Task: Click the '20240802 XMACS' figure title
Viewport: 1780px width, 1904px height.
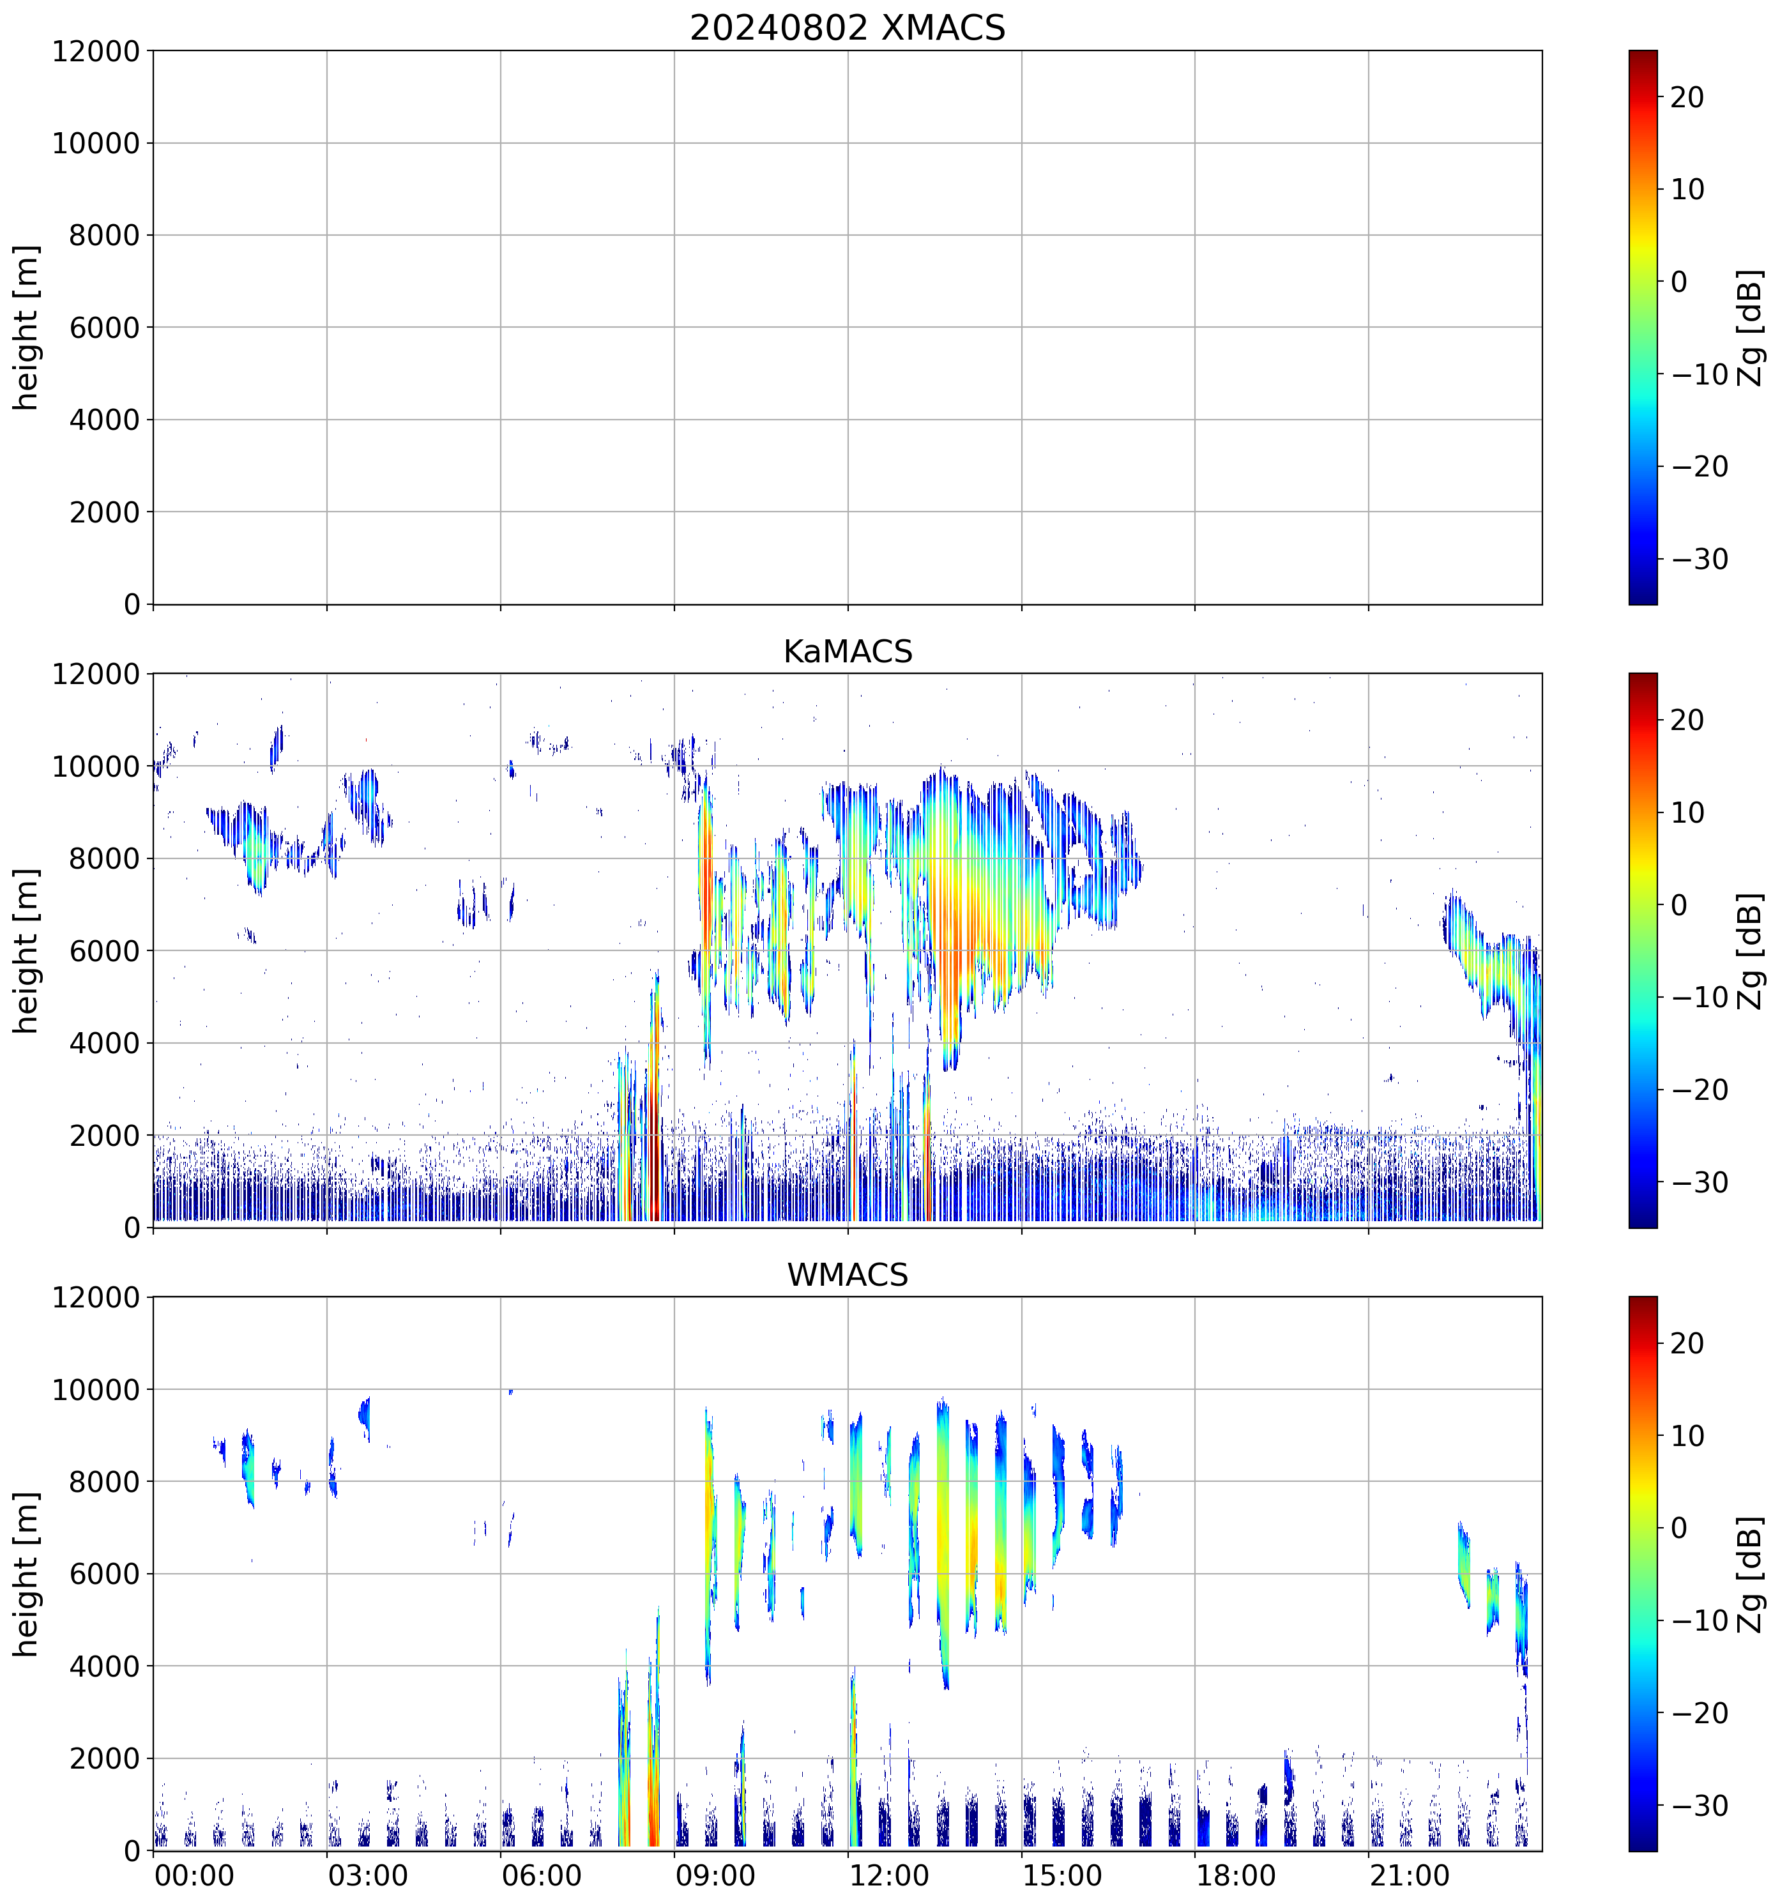Action: [x=848, y=27]
